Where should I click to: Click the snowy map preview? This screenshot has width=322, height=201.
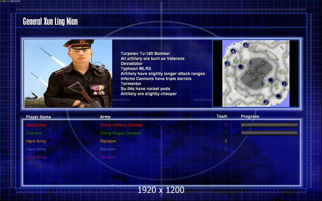click(256, 73)
